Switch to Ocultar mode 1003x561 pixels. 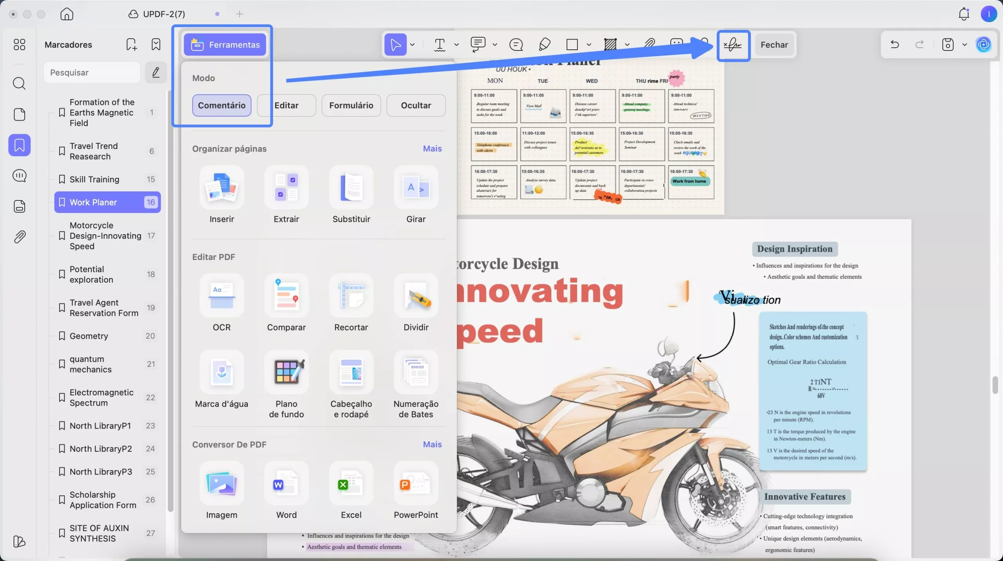(x=416, y=105)
